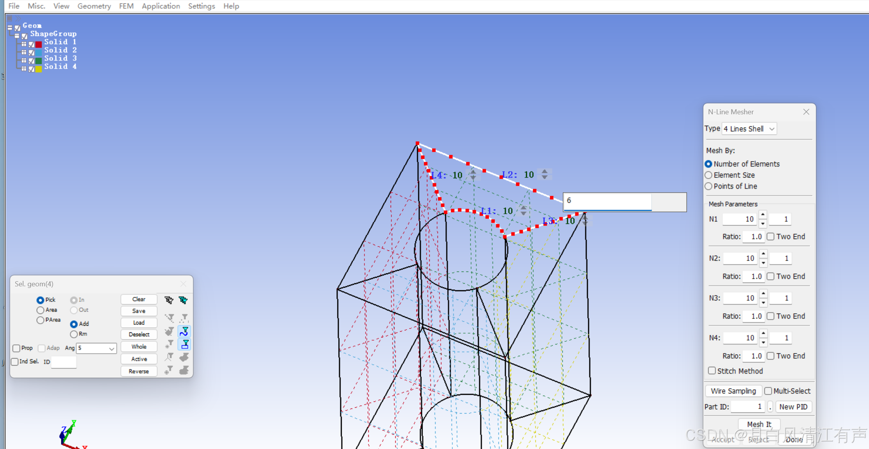Select Element Size radio button
Viewport: 869px width, 449px height.
pyautogui.click(x=708, y=175)
